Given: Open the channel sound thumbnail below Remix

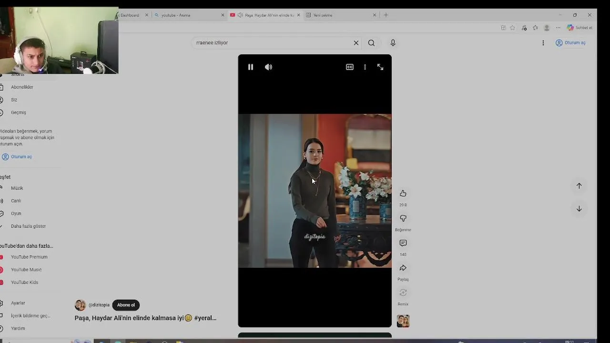Looking at the screenshot, I should tap(403, 321).
